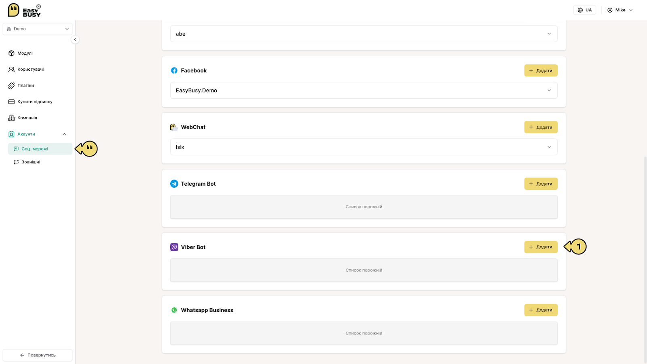Click the Акаунти profile icon
This screenshot has width=647, height=364.
pos(11,134)
